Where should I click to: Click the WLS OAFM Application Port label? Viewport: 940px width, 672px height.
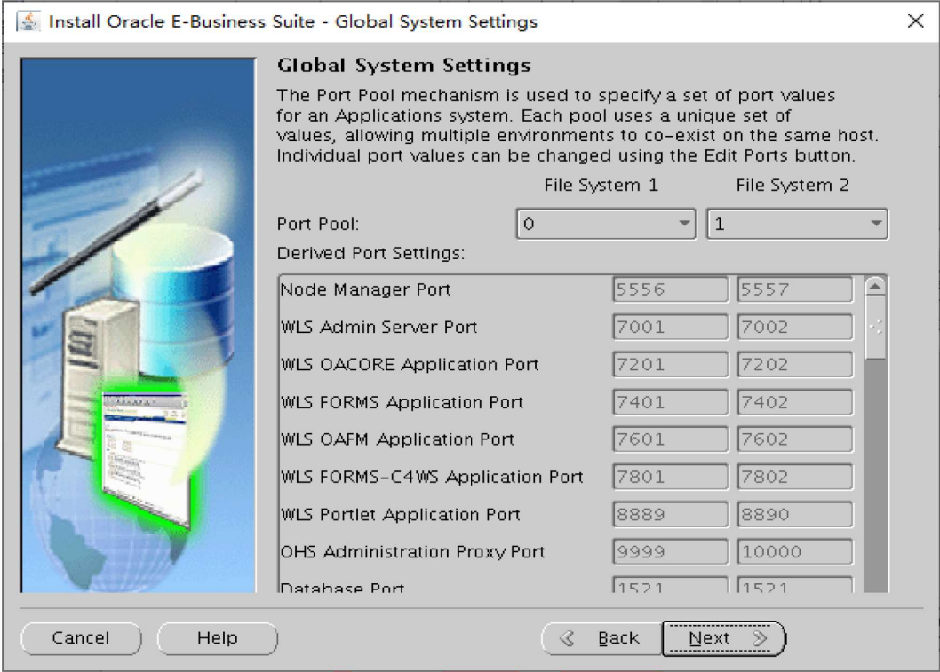(397, 439)
